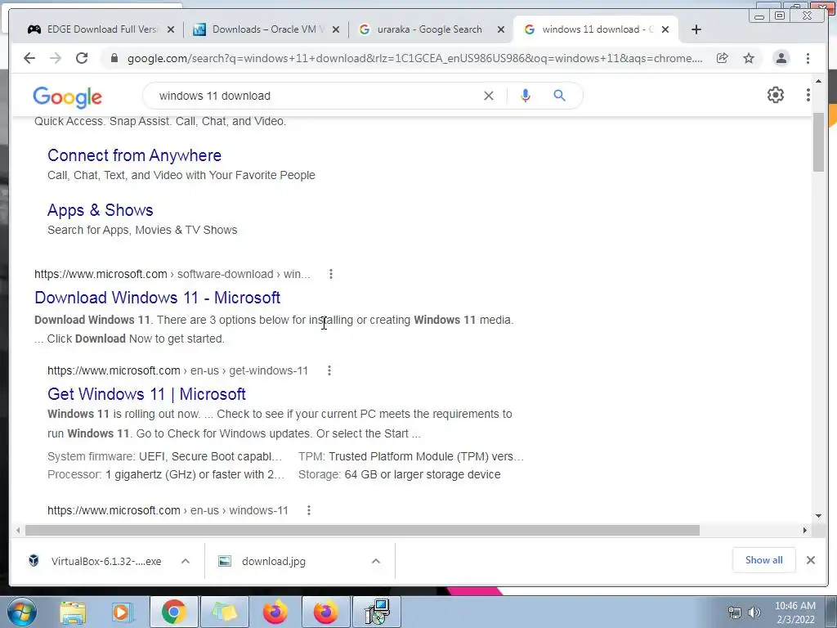Viewport: 837px width, 628px height.
Task: Open Get Windows 11 | Microsoft result
Action: [147, 394]
